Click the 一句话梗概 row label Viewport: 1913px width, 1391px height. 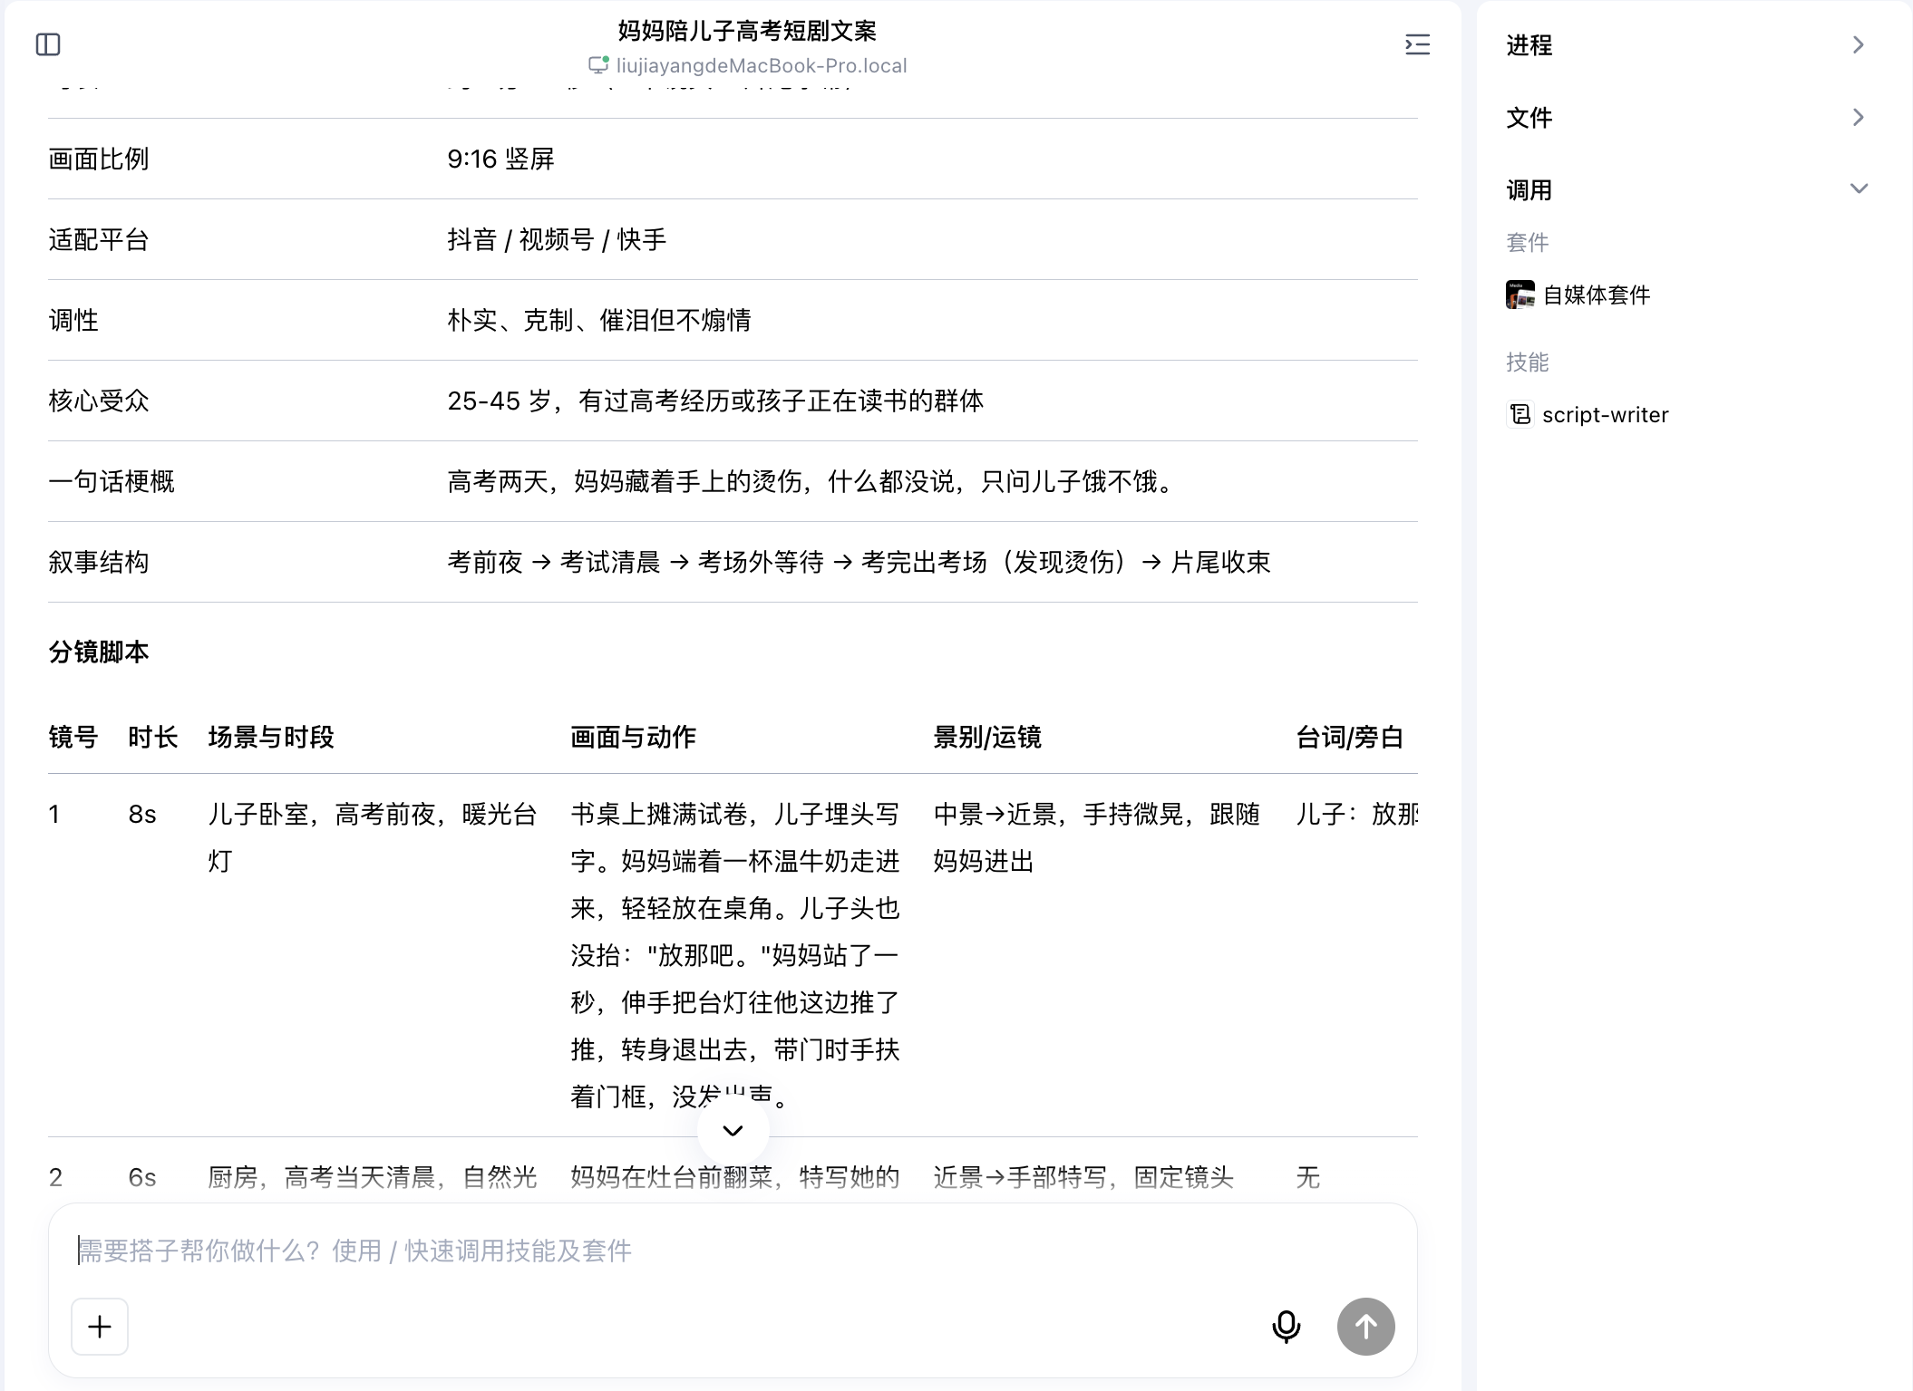112,481
